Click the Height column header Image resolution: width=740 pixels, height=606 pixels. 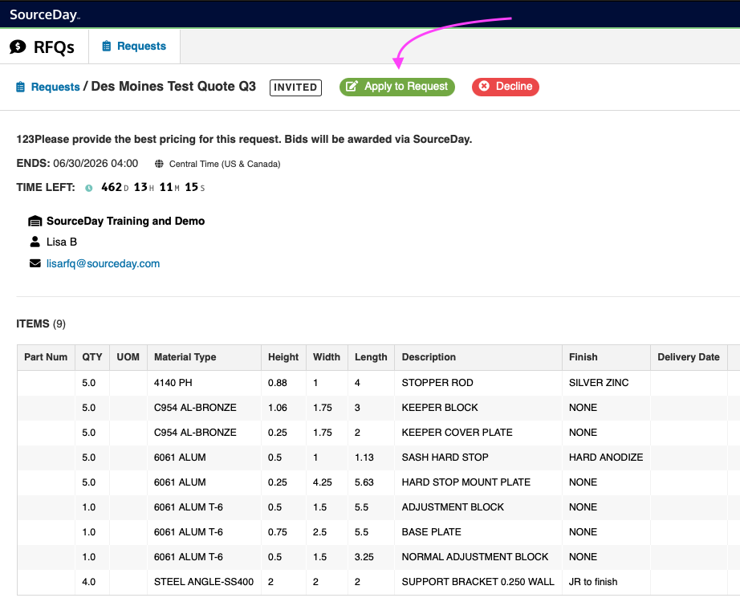283,357
